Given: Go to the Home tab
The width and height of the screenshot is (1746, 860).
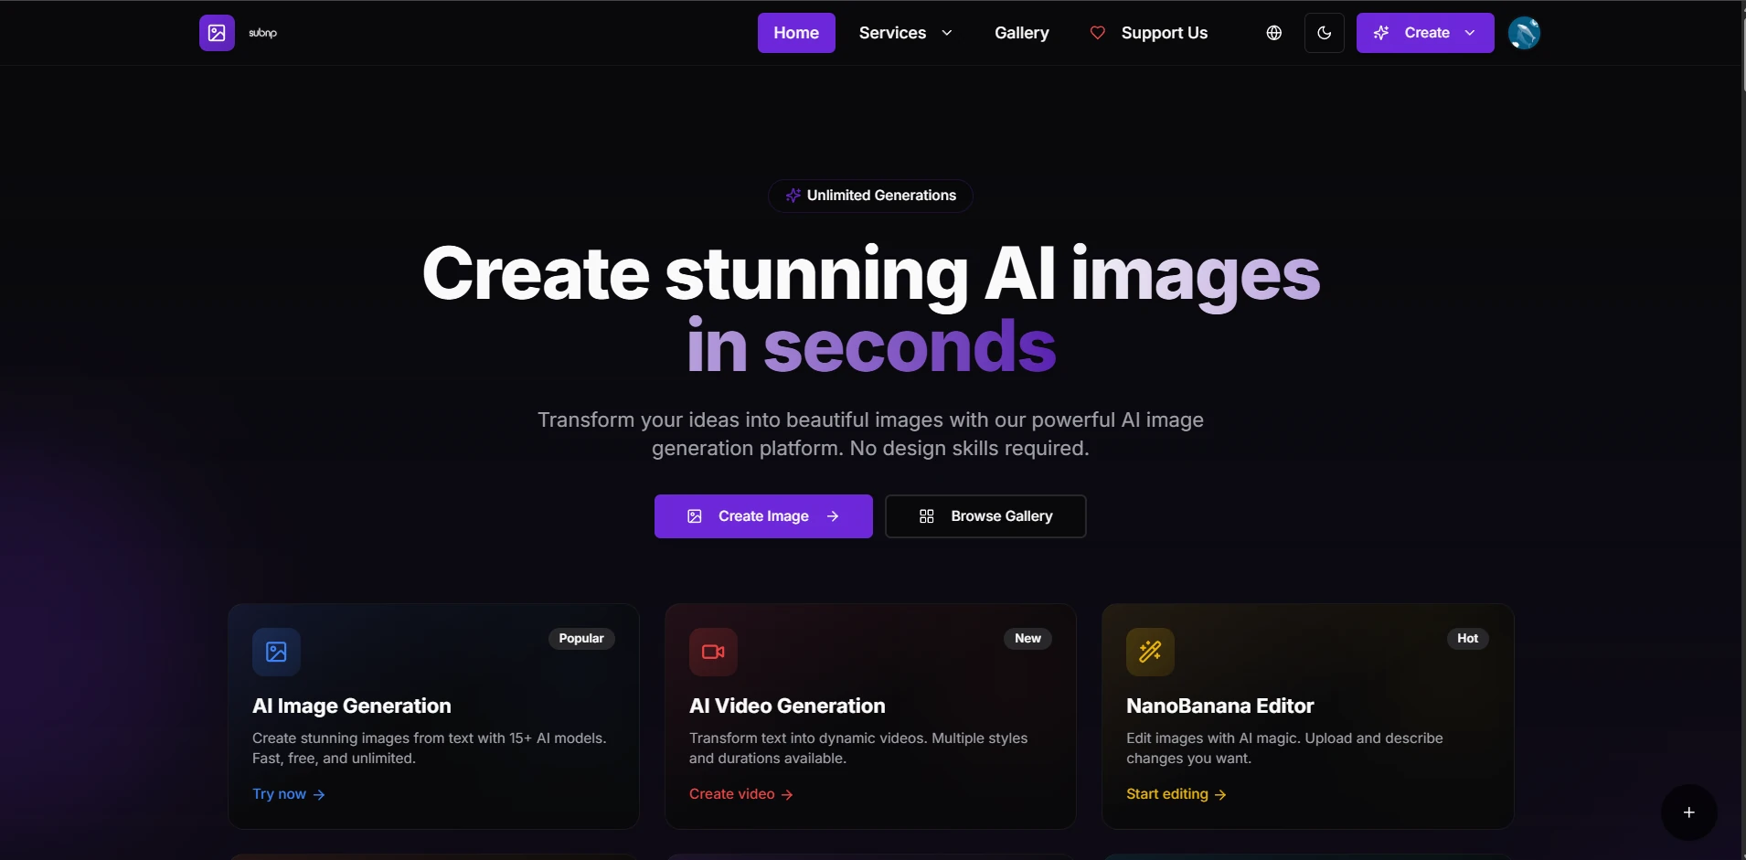Looking at the screenshot, I should point(796,33).
